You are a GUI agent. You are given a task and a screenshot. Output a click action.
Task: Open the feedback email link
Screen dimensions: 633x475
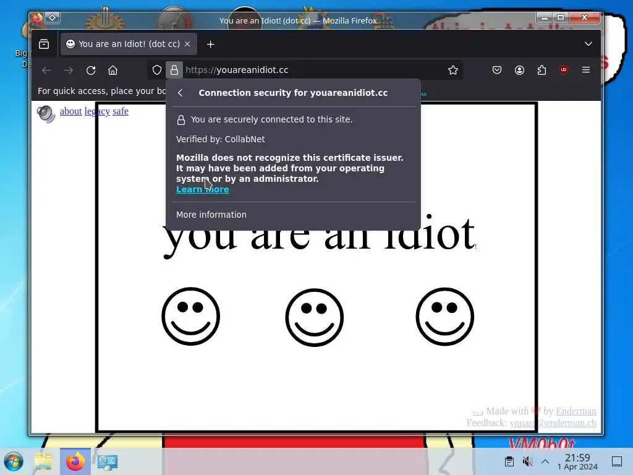click(x=553, y=423)
